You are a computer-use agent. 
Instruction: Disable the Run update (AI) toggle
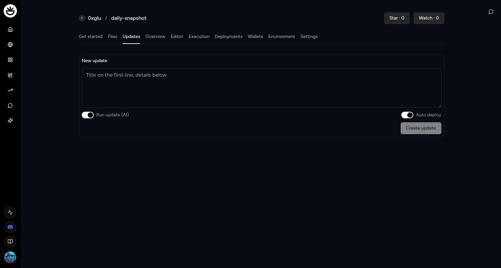(88, 115)
